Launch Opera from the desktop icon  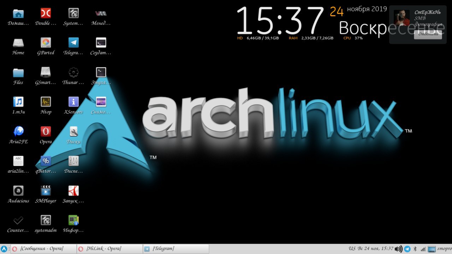[46, 131]
